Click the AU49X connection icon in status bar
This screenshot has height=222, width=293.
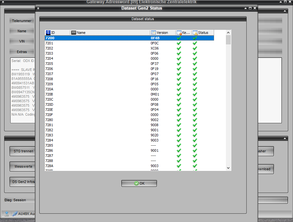tap(15, 214)
